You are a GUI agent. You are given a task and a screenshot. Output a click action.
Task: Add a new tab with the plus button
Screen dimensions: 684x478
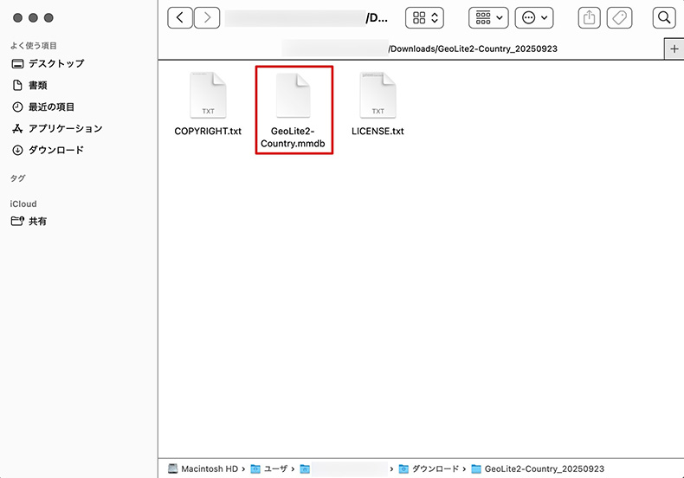[x=674, y=48]
